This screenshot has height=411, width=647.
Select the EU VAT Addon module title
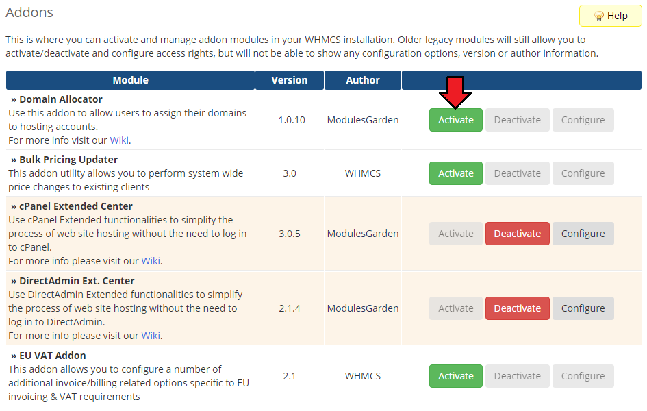point(53,356)
